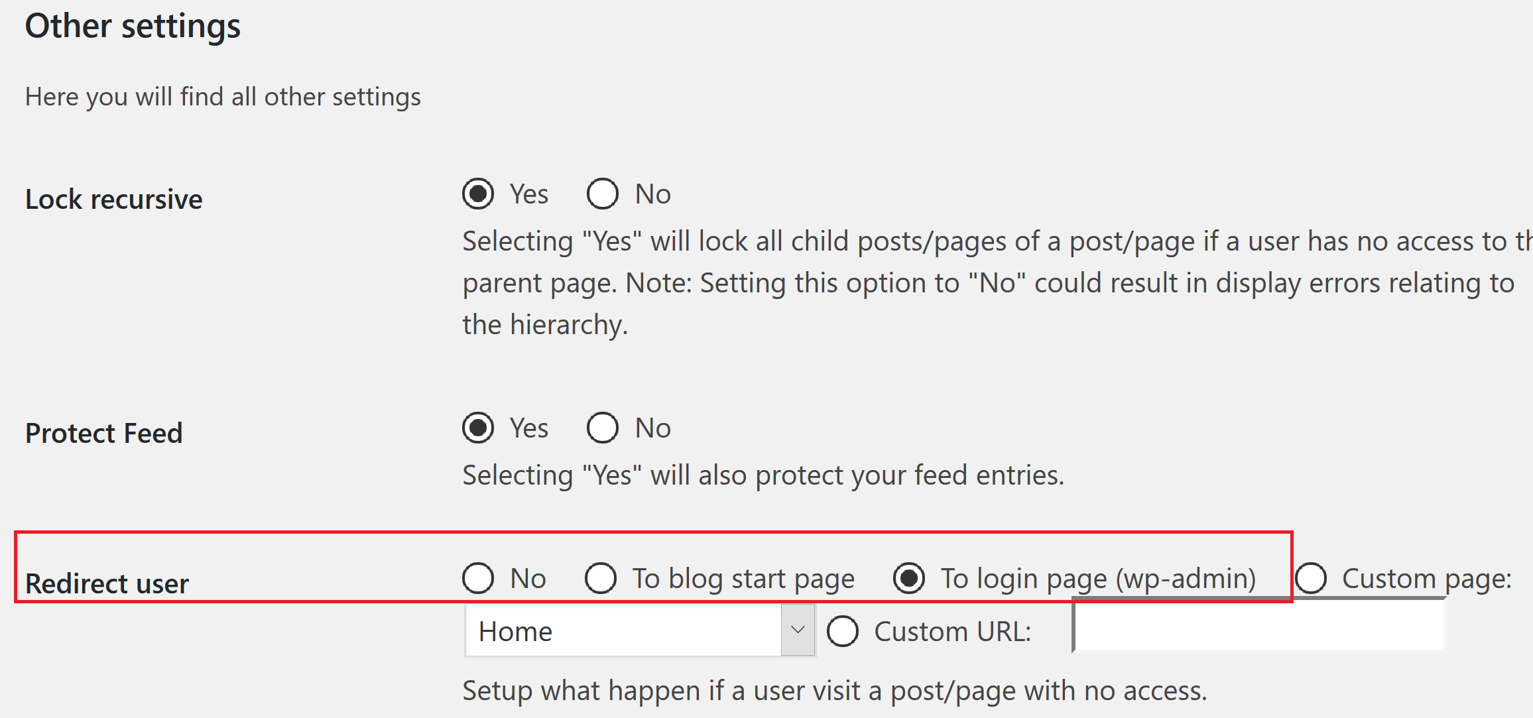Select "To blog start page" redirect option
The height and width of the screenshot is (718, 1533).
[x=600, y=578]
